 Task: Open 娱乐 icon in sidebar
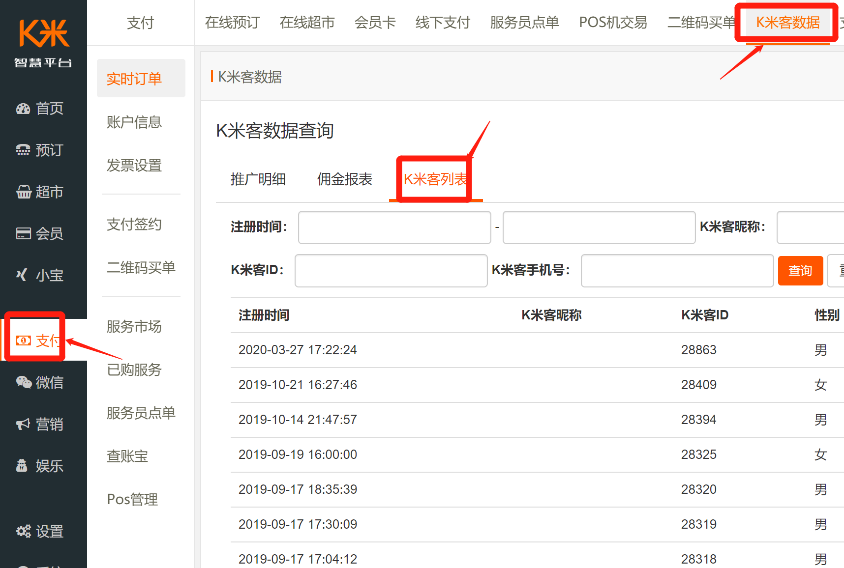(x=22, y=465)
